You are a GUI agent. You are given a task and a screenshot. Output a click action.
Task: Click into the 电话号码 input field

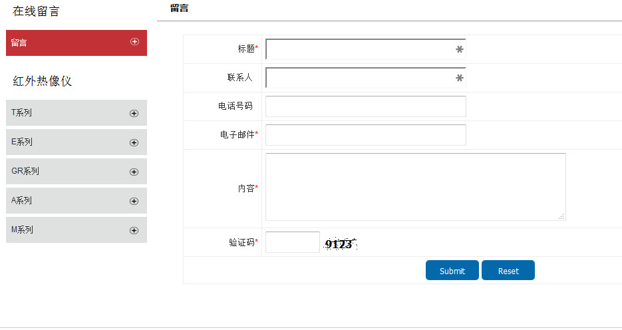pyautogui.click(x=365, y=106)
